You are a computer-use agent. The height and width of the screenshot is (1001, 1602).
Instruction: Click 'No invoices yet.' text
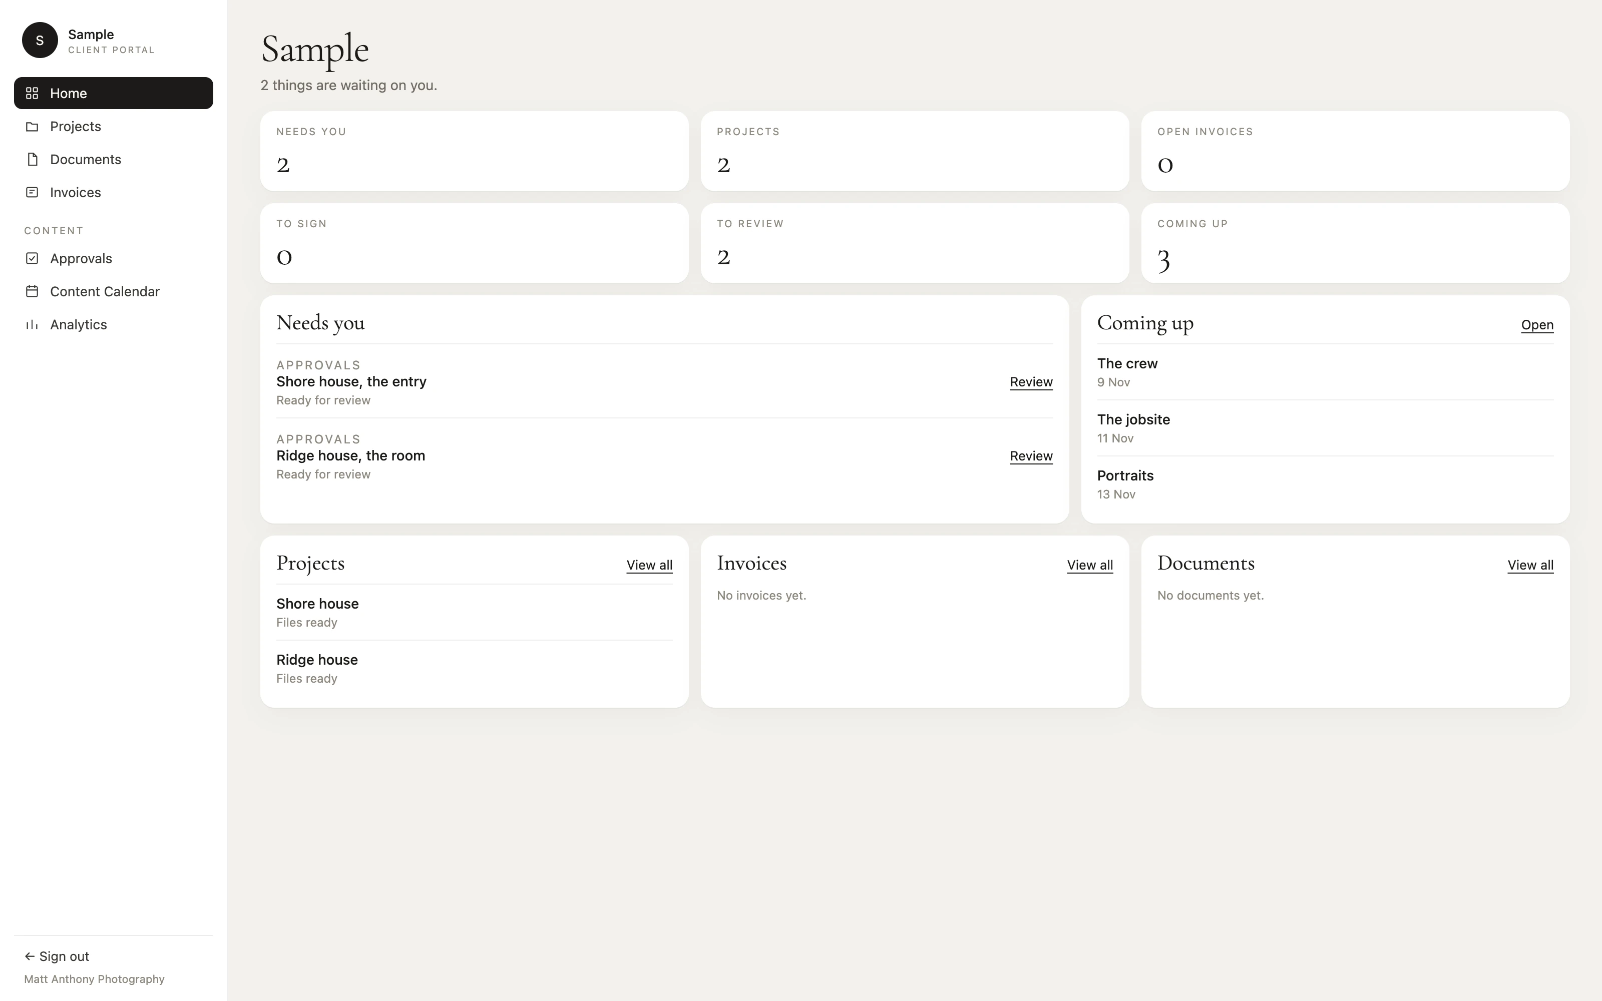pos(761,596)
